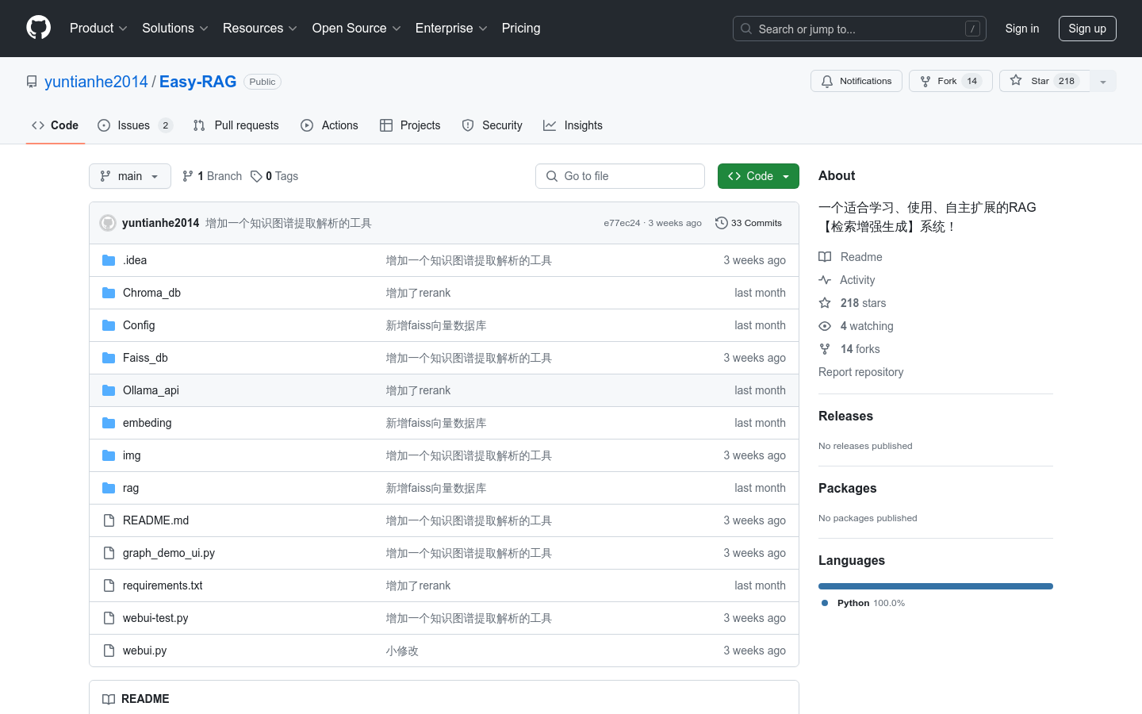Click the .idea folder icon
Screen dimensions: 1142x714
click(x=109, y=260)
